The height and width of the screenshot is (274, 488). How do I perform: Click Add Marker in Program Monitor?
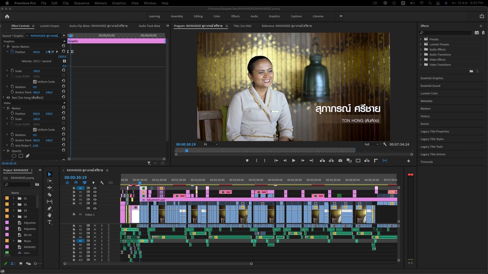247,161
